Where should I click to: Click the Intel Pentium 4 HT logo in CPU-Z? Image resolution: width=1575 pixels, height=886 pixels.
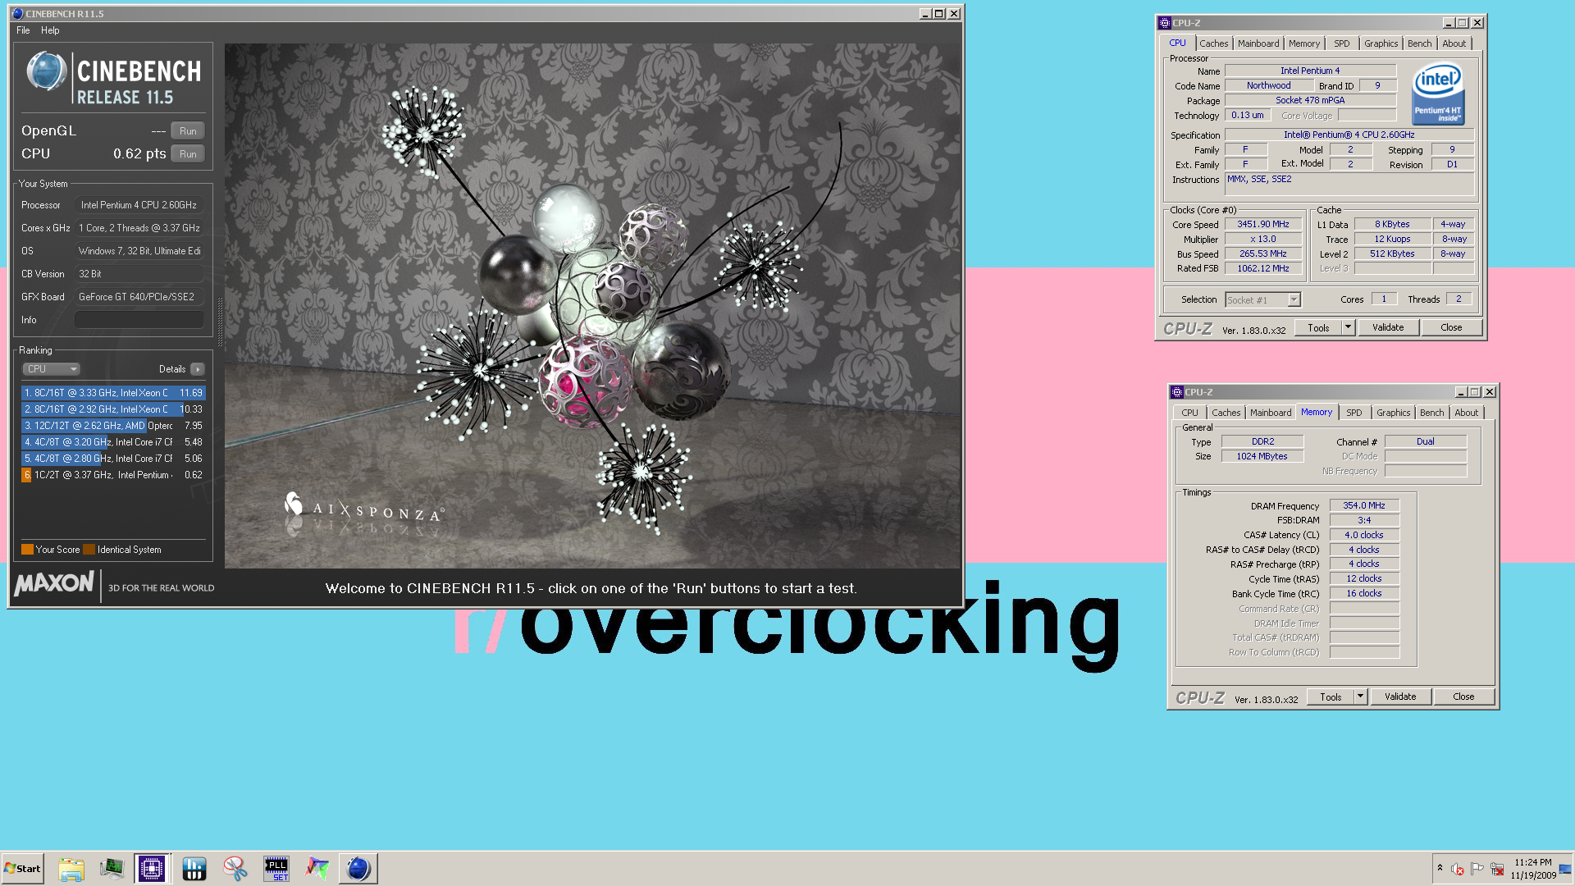pos(1438,95)
